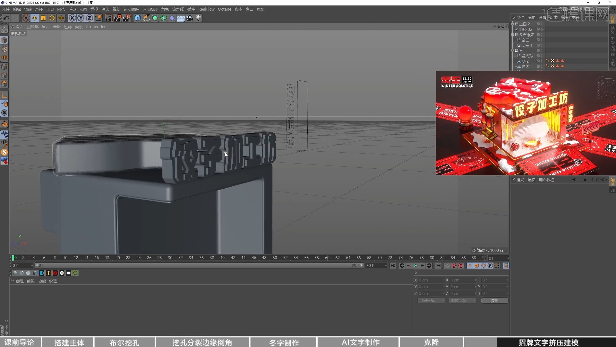Click the 应用 apply button

pos(494,301)
